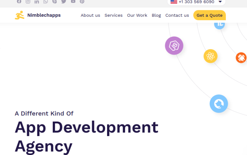Click the Get a Quote button
The image size is (247, 155).
click(x=209, y=15)
